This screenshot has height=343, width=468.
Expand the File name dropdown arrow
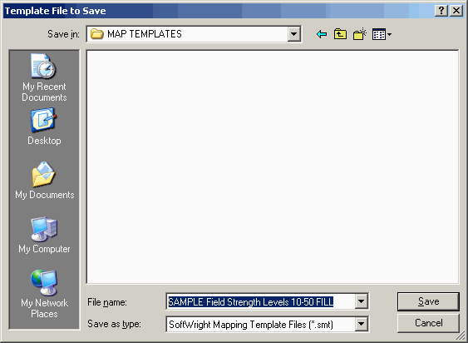click(x=361, y=301)
